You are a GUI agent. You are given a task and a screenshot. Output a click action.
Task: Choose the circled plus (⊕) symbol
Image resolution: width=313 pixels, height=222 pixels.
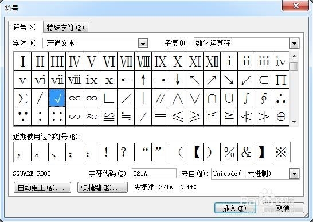pos(281,116)
